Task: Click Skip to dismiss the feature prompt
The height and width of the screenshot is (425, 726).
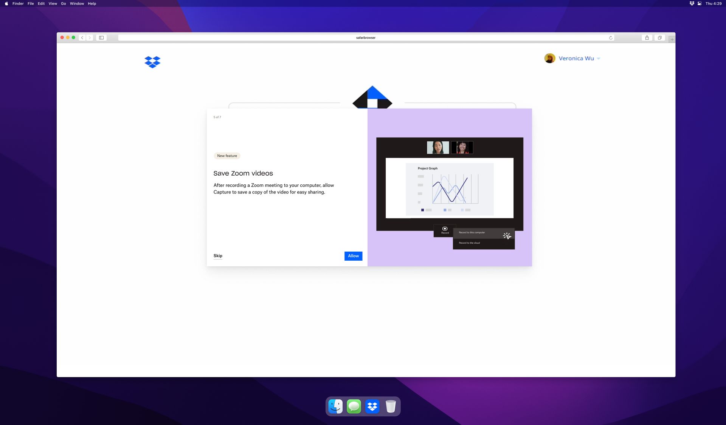Action: point(218,256)
